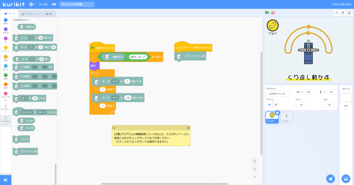Collapse the yellow comment note
This screenshot has width=354, height=185.
(114, 128)
